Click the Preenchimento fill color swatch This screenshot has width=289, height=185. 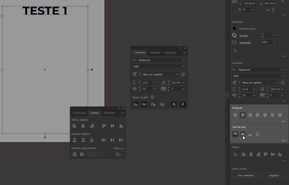pyautogui.click(x=234, y=29)
